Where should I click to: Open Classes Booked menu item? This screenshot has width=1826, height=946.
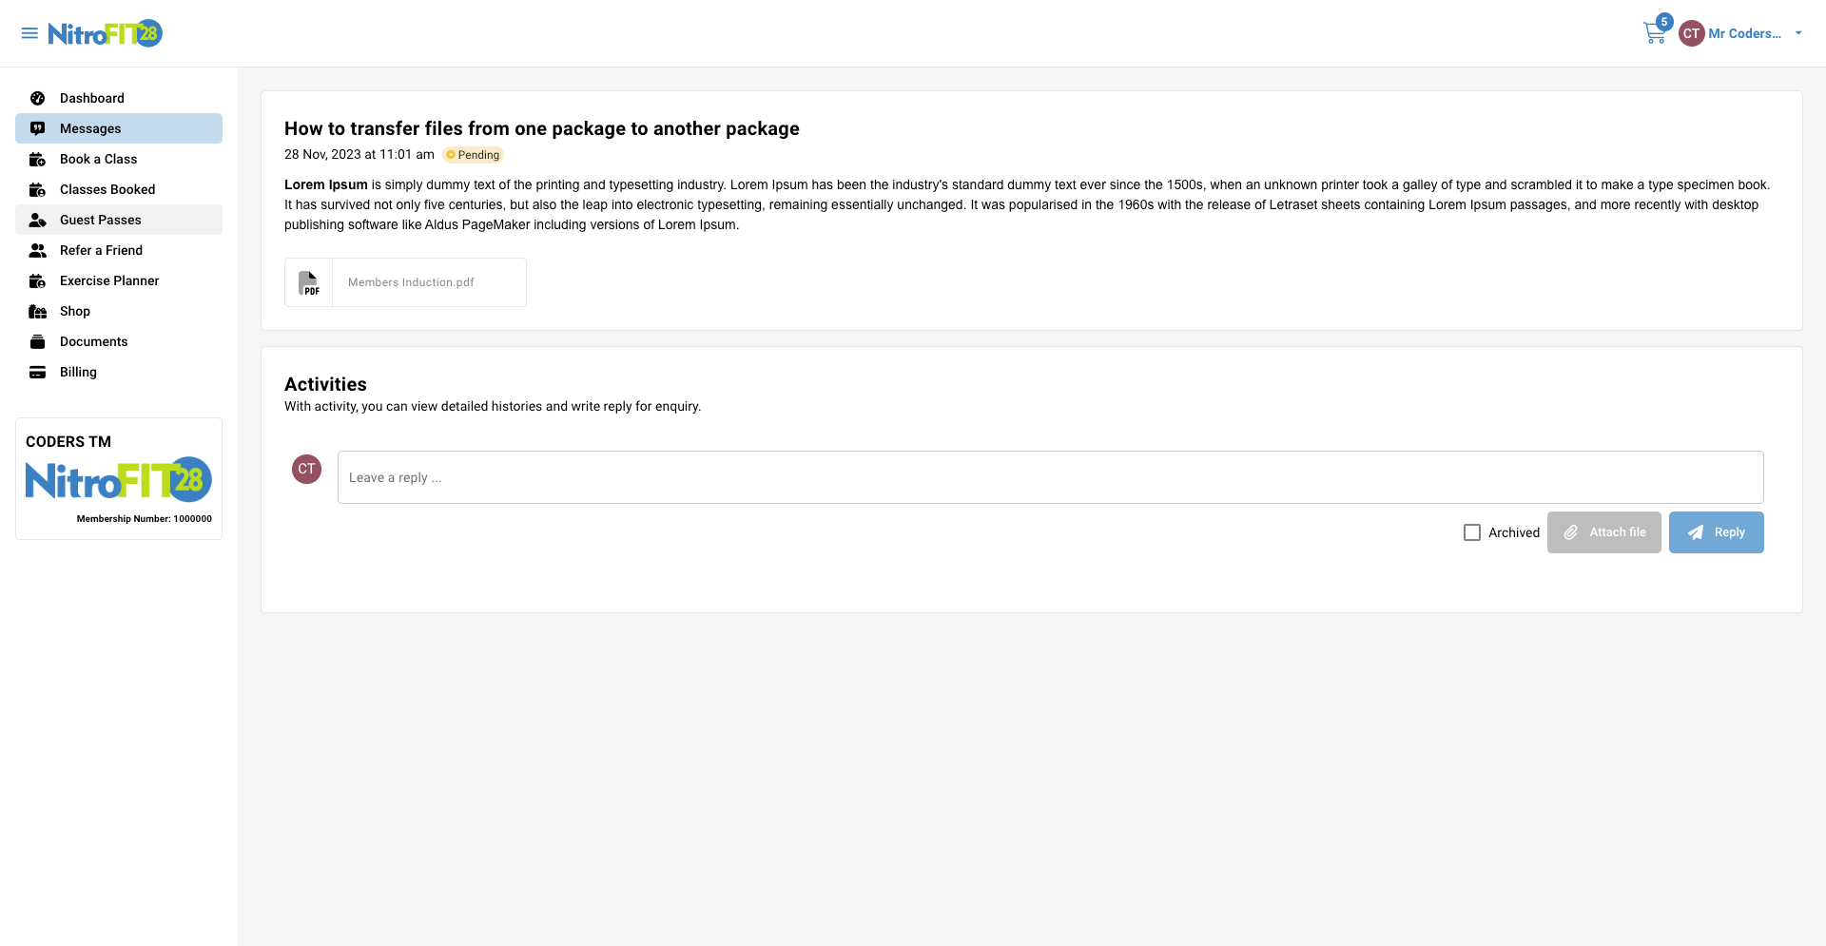pyautogui.click(x=107, y=189)
